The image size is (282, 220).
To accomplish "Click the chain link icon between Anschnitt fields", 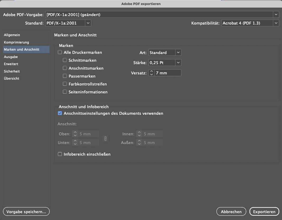I will 105,138.
